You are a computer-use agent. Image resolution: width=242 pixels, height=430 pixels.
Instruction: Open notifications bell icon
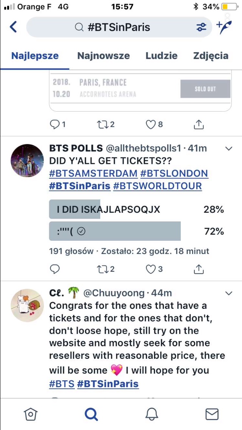tap(151, 414)
